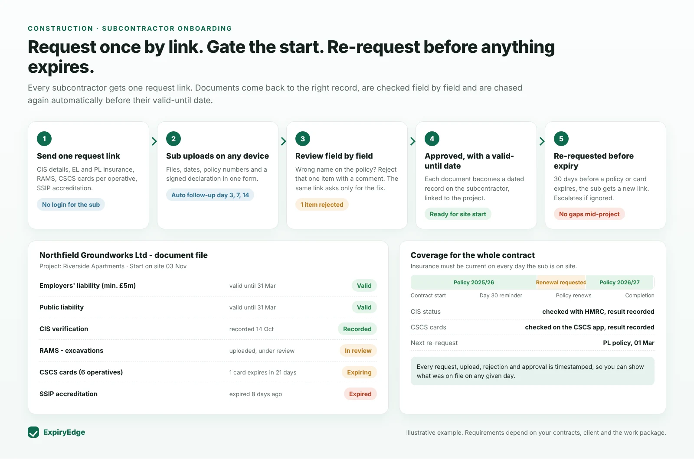
Task: Click the 'CIS verification' row label
Action: pos(64,329)
